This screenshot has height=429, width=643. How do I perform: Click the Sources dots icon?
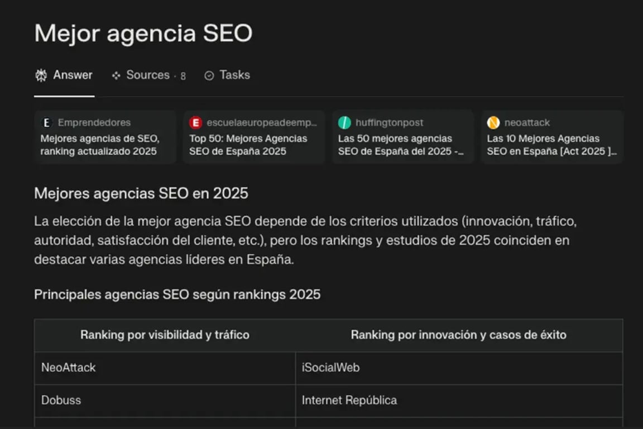click(116, 75)
